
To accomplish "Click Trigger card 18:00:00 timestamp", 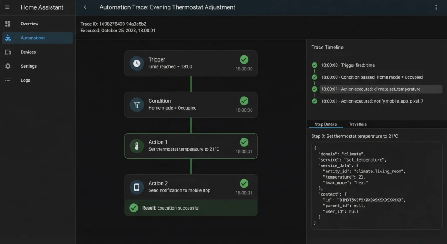I will pos(244,69).
